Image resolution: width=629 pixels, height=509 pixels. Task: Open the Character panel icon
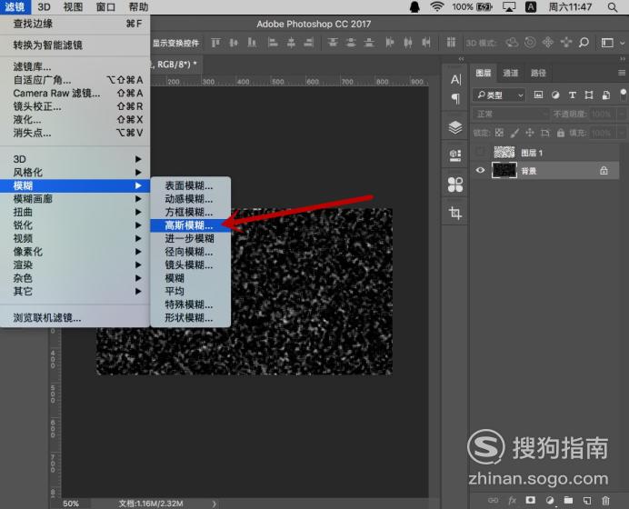(455, 79)
